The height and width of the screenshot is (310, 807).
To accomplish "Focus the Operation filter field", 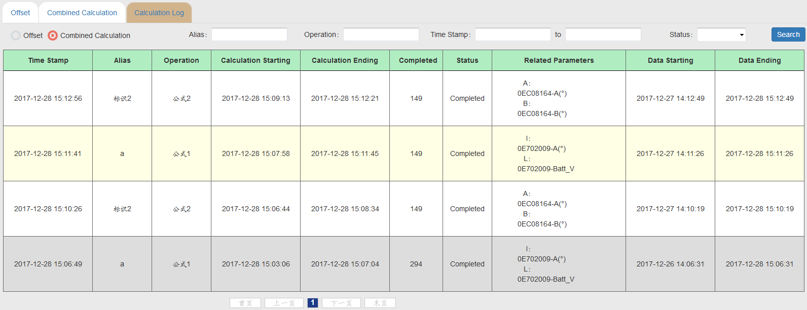I will coord(381,34).
